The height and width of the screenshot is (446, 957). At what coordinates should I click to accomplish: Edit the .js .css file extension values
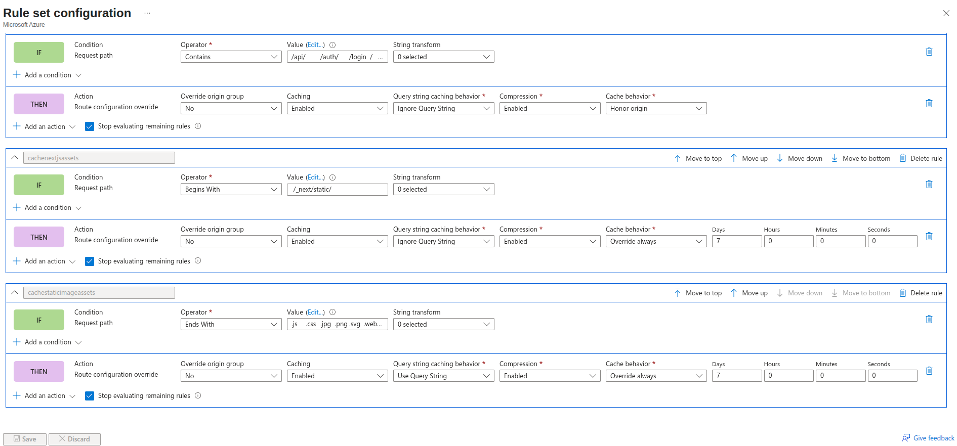pos(315,313)
